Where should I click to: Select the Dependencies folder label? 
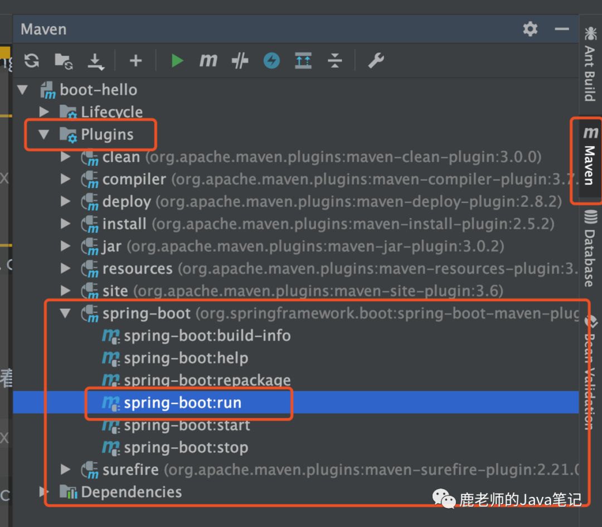pyautogui.click(x=132, y=492)
